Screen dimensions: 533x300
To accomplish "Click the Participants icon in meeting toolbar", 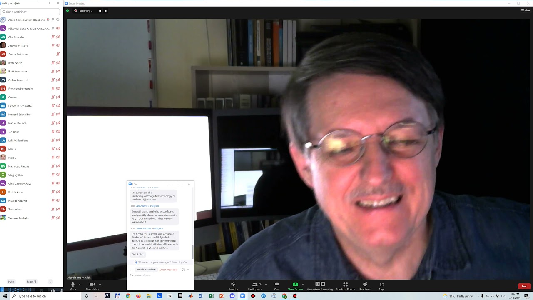I will [x=254, y=284].
